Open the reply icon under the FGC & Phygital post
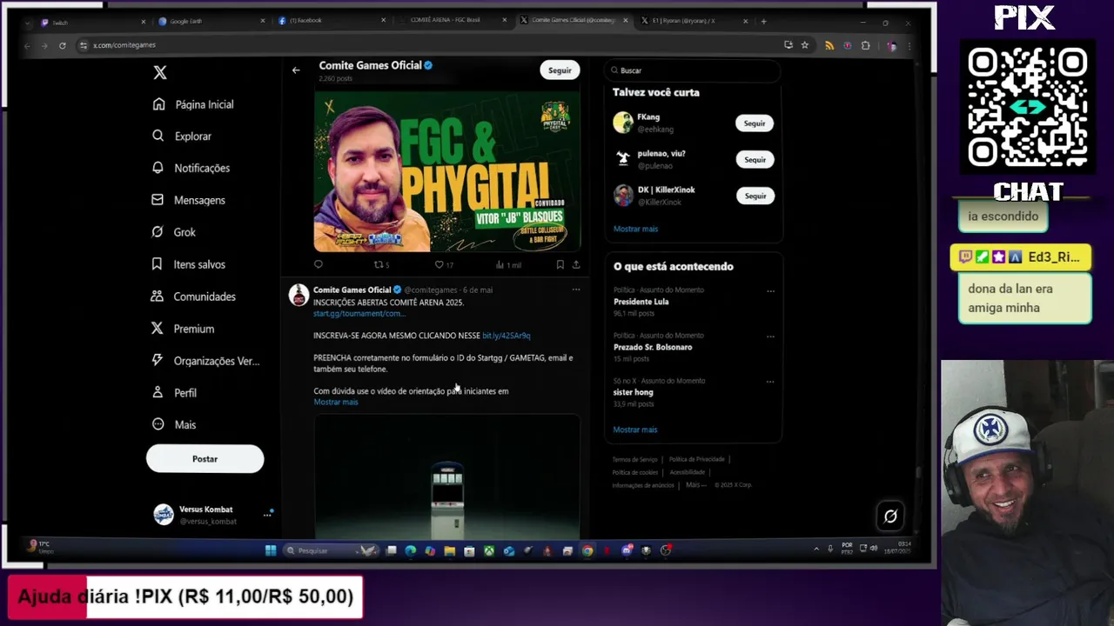 319,264
